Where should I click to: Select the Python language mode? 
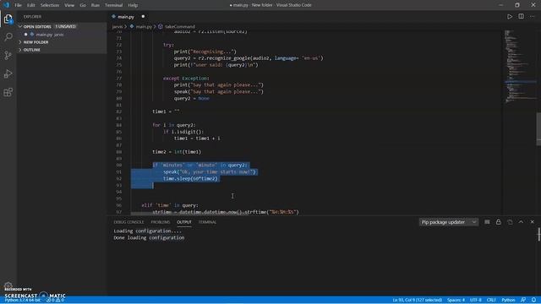pos(508,301)
